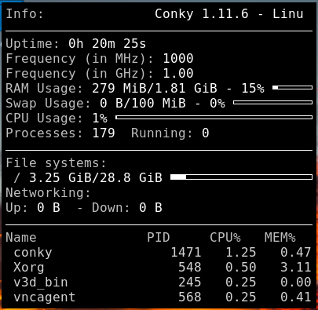Screen dimensions: 318x310
Task: Click Xorg's CPU% value '0.50'
Action: click(241, 268)
